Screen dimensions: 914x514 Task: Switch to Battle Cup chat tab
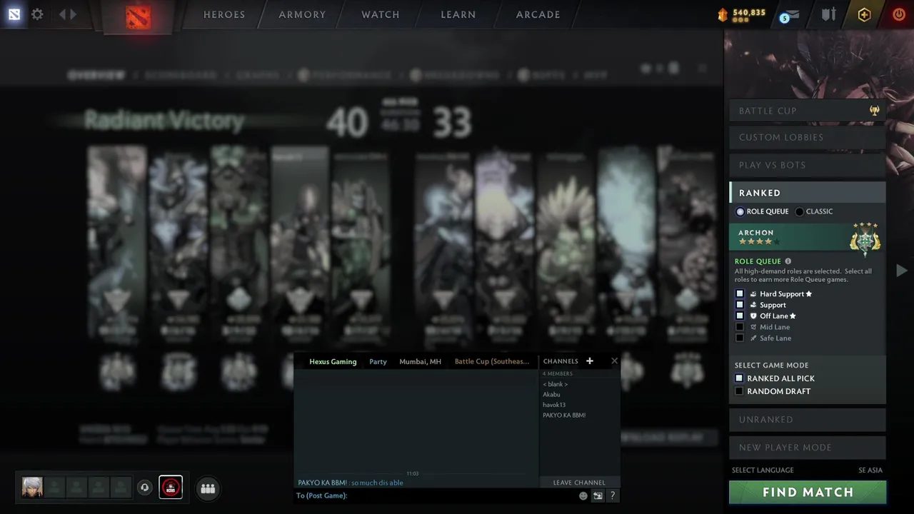(x=492, y=362)
